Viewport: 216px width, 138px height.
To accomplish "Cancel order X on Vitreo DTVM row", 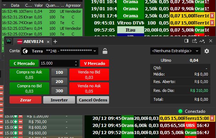I will [x=212, y=23].
